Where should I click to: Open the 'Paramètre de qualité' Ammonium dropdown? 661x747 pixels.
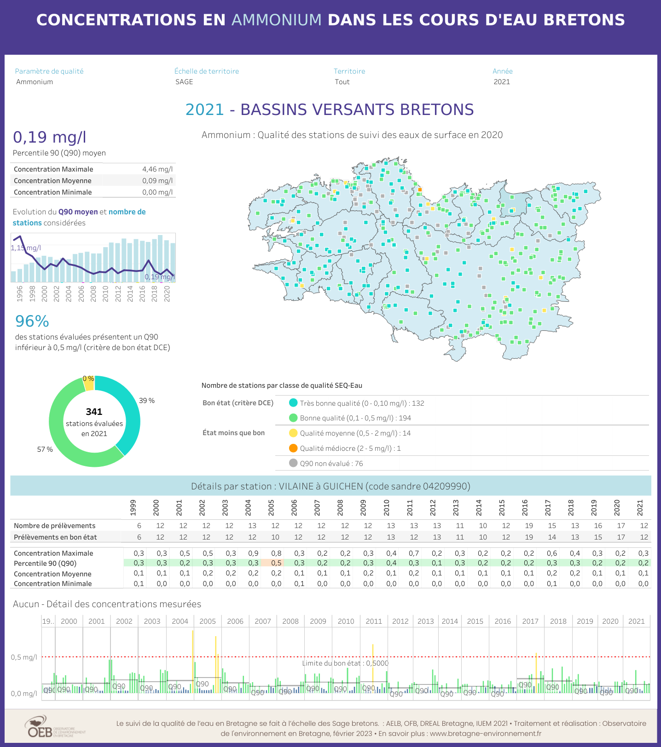(x=35, y=82)
